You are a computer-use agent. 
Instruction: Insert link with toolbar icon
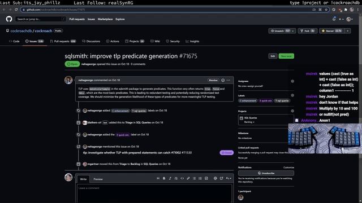[188, 178]
